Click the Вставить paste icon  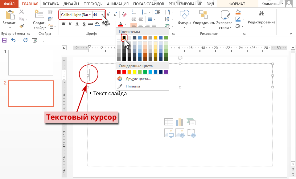coord(10,15)
